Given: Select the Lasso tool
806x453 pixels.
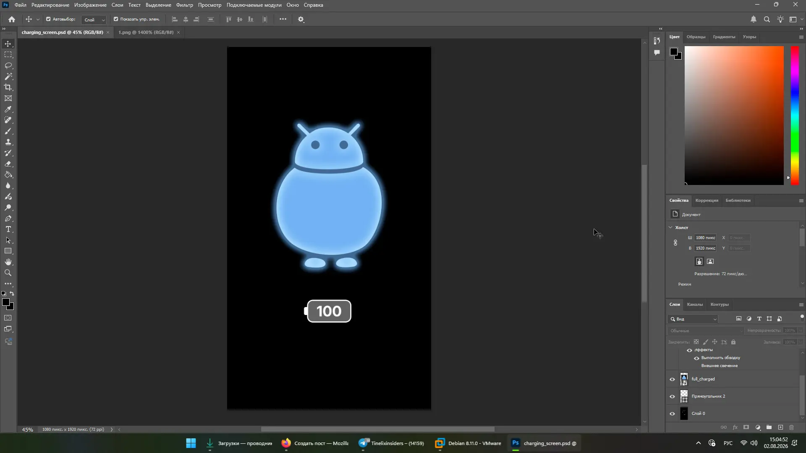Looking at the screenshot, I should pos(8,65).
